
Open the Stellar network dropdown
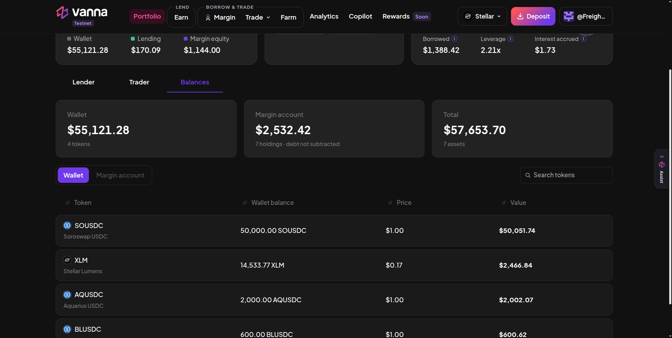482,16
